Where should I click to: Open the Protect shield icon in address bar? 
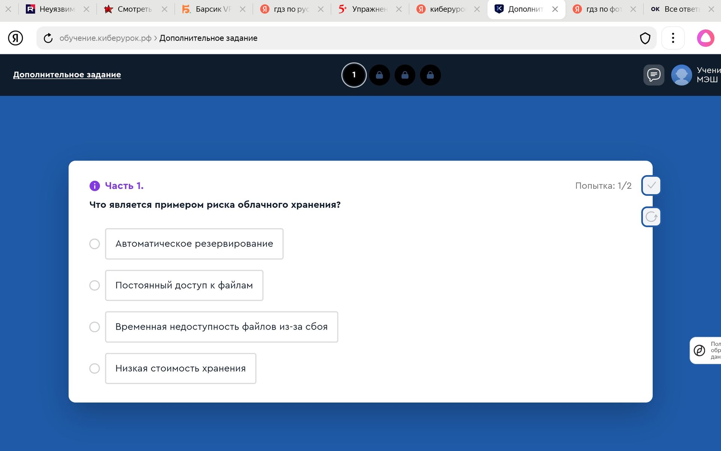pyautogui.click(x=645, y=38)
